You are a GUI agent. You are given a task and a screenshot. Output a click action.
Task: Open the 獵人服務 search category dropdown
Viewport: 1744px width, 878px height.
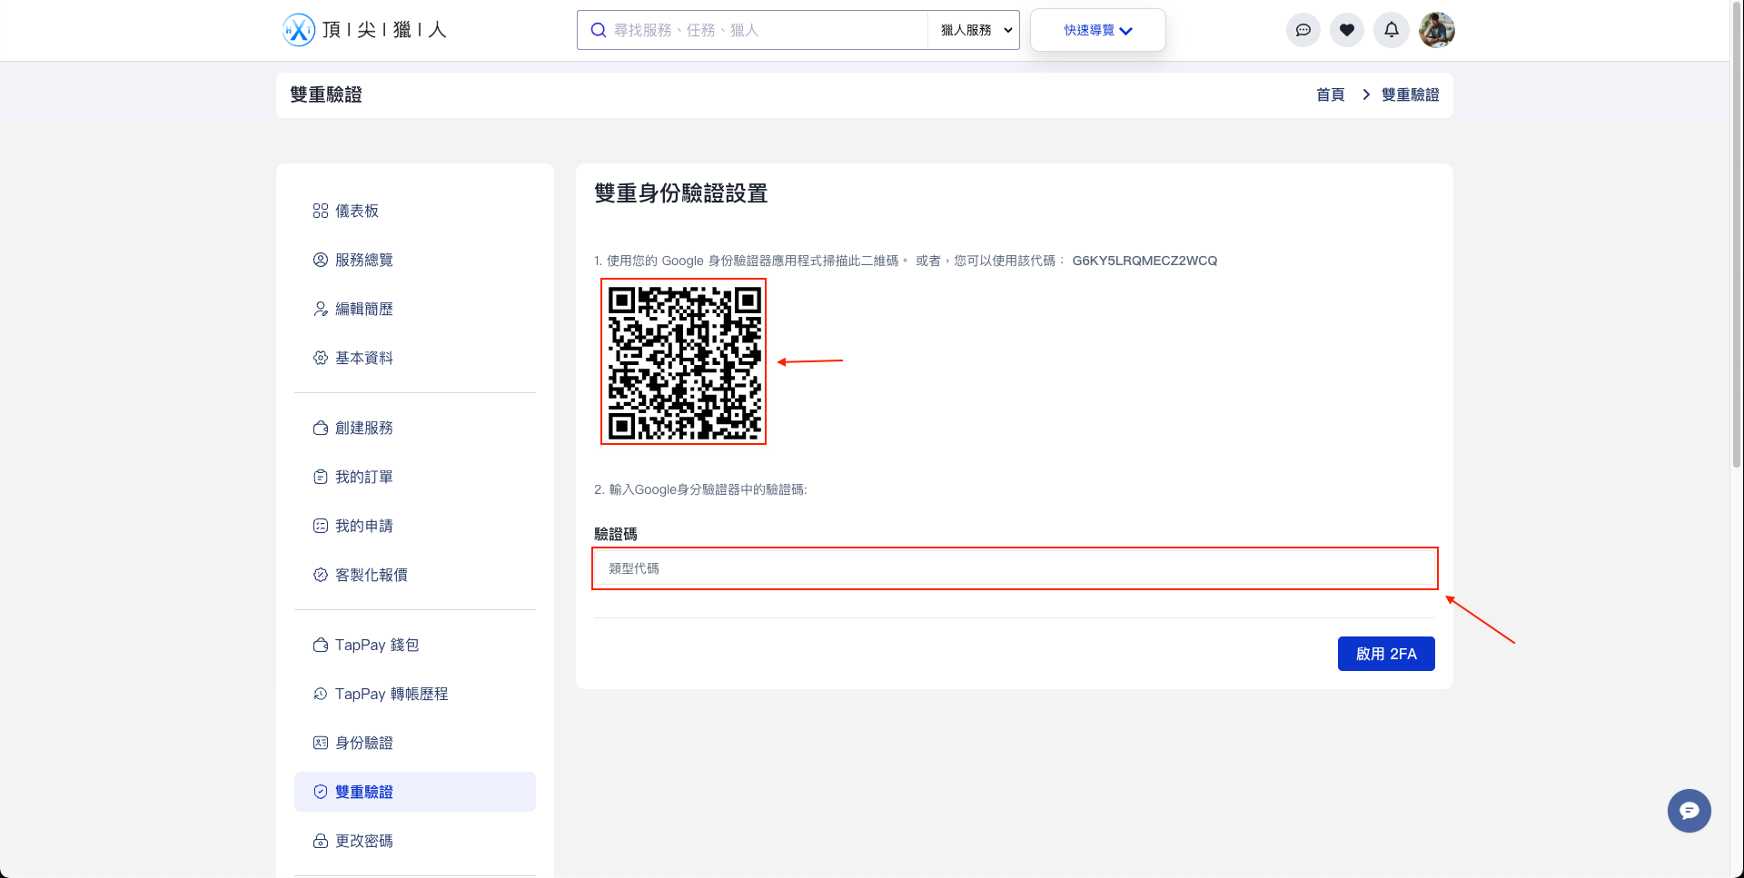(x=972, y=30)
